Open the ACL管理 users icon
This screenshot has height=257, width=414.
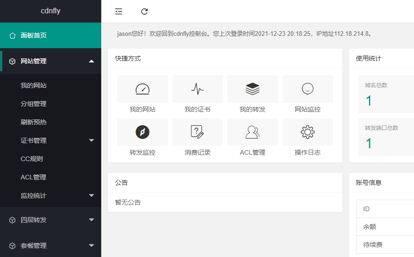(x=253, y=132)
